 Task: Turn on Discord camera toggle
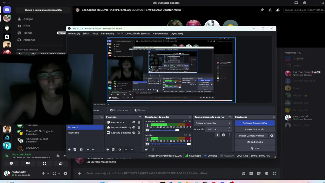(x=11, y=163)
